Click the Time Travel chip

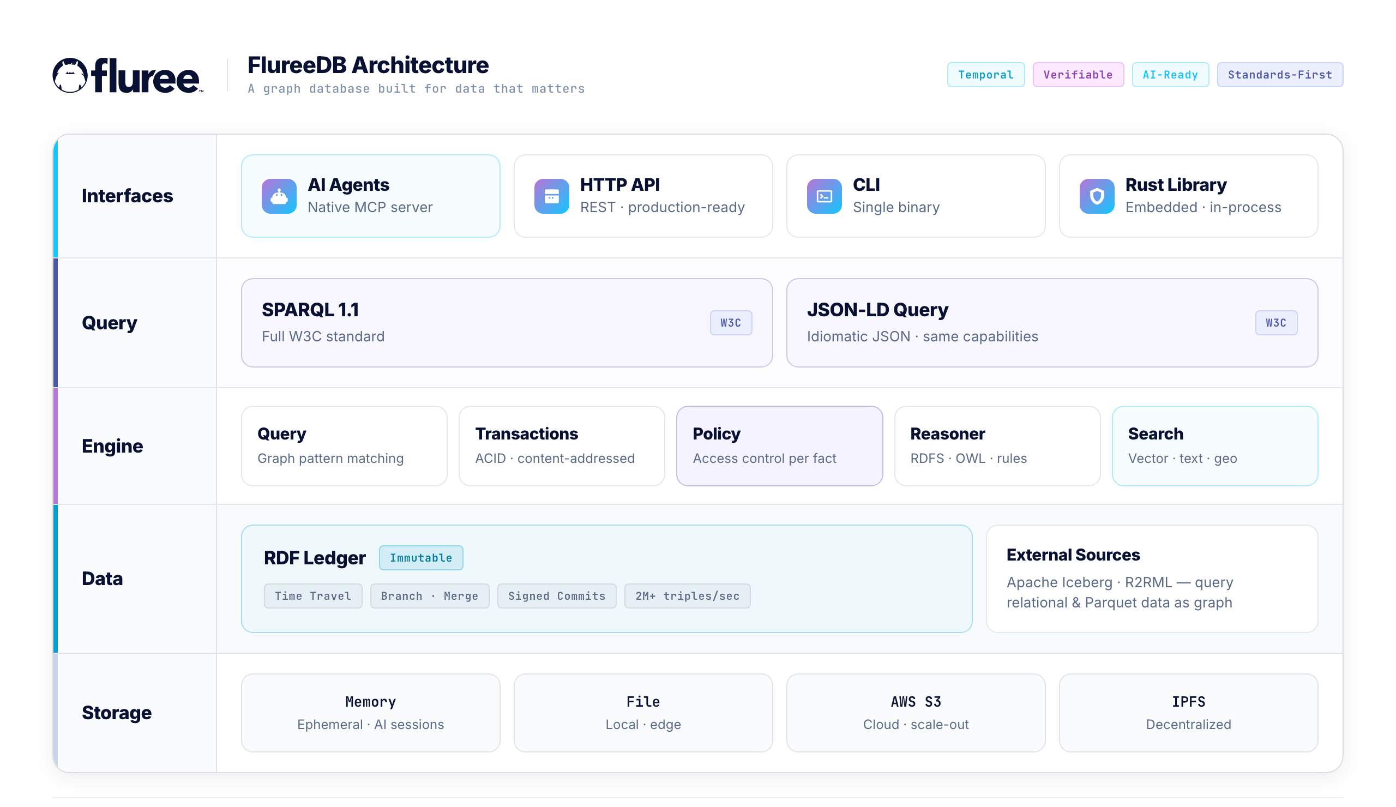coord(313,596)
